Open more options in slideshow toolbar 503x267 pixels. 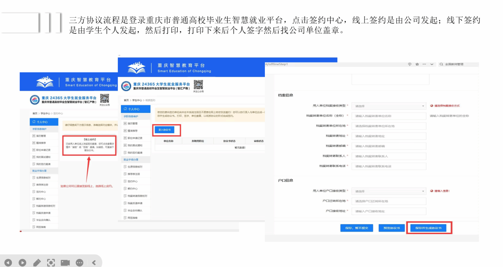pyautogui.click(x=80, y=263)
